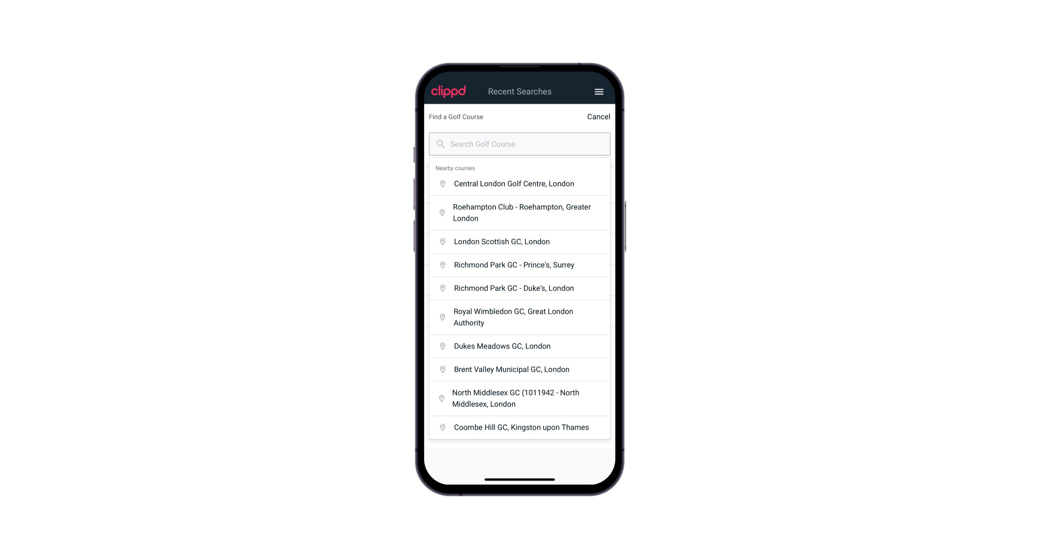
Task: Select Roehampton Club - Roehampton, Greater London
Action: pos(519,213)
